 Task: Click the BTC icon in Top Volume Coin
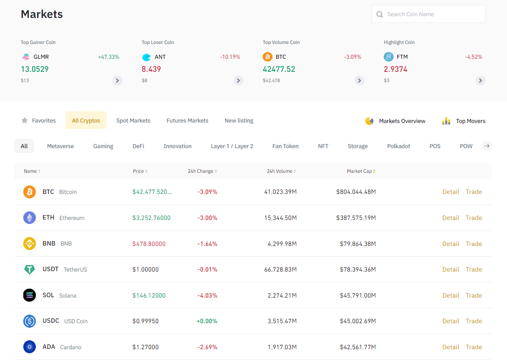(268, 57)
